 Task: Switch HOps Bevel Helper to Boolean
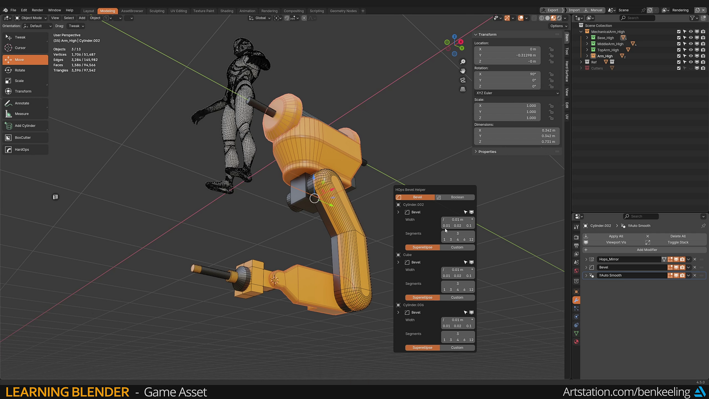tap(455, 197)
